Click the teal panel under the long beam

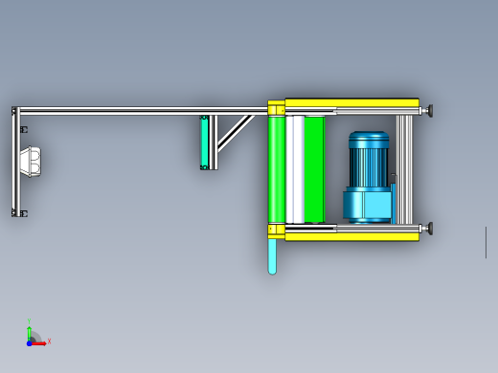point(204,143)
